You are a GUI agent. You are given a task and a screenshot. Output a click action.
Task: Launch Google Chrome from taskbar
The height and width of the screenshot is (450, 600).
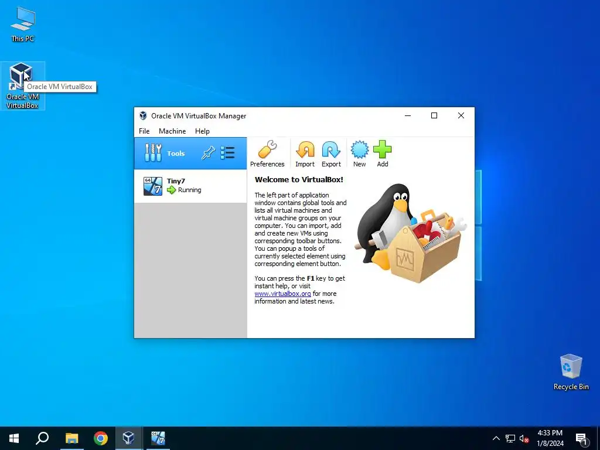click(x=101, y=438)
